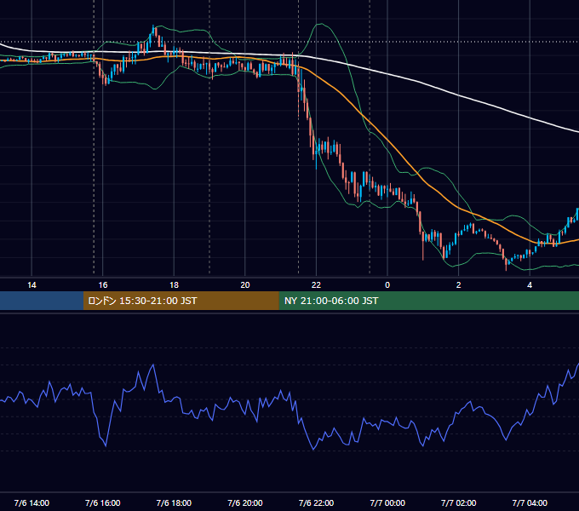579x511 pixels.
Task: Click the 4 hour label on price chart axis
Action: (530, 285)
